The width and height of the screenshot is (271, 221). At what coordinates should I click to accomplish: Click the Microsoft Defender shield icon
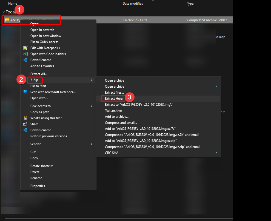click(x=25, y=92)
